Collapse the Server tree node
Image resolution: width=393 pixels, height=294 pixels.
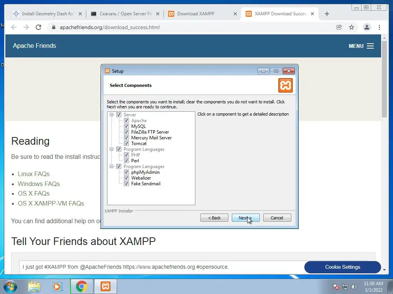pos(112,115)
